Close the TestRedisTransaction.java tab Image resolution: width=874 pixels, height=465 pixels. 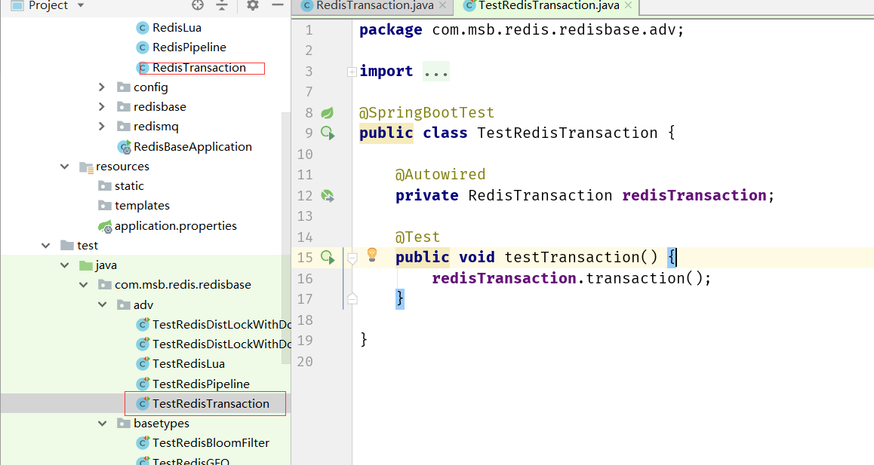[628, 5]
